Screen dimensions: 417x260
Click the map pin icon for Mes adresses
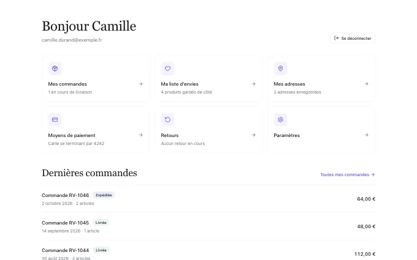[x=280, y=69]
